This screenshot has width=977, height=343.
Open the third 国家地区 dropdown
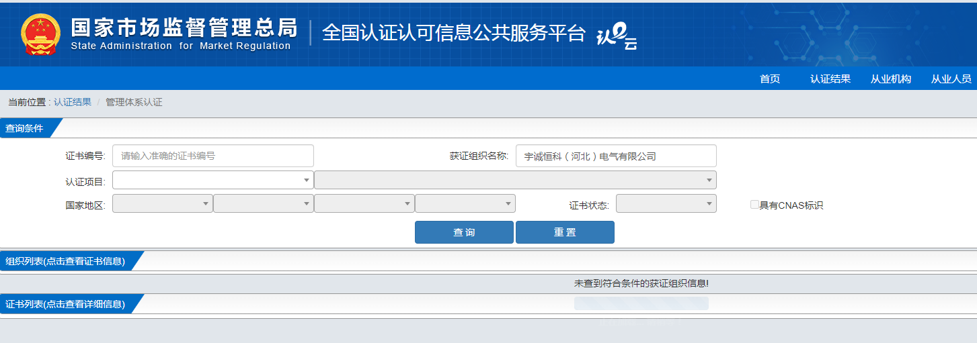tap(364, 203)
